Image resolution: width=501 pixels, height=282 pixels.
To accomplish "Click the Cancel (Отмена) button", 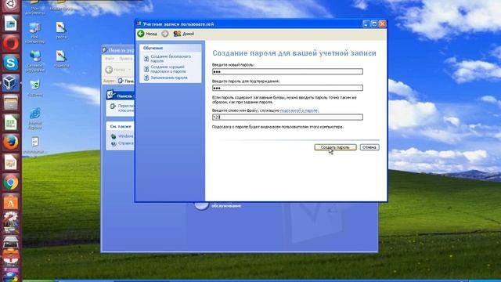I will [369, 147].
